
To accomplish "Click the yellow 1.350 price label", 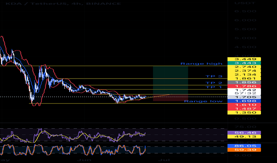I will pos(244,113).
